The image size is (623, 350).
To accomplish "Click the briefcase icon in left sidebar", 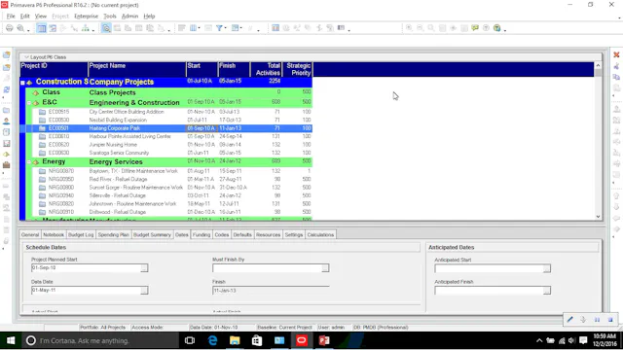I will pyautogui.click(x=7, y=164).
